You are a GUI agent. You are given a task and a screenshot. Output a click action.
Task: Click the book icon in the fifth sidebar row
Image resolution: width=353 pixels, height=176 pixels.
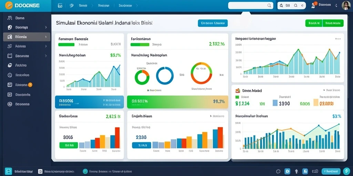pyautogui.click(x=10, y=56)
